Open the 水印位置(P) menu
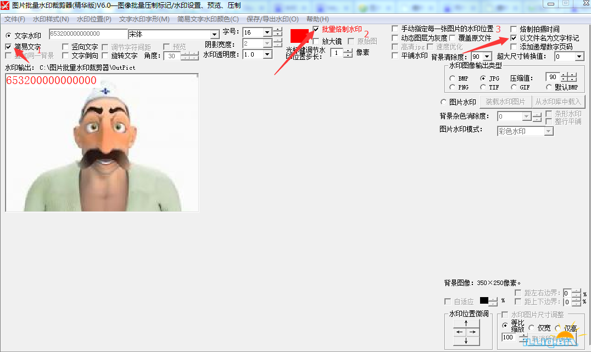This screenshot has height=352, width=591. 94,19
